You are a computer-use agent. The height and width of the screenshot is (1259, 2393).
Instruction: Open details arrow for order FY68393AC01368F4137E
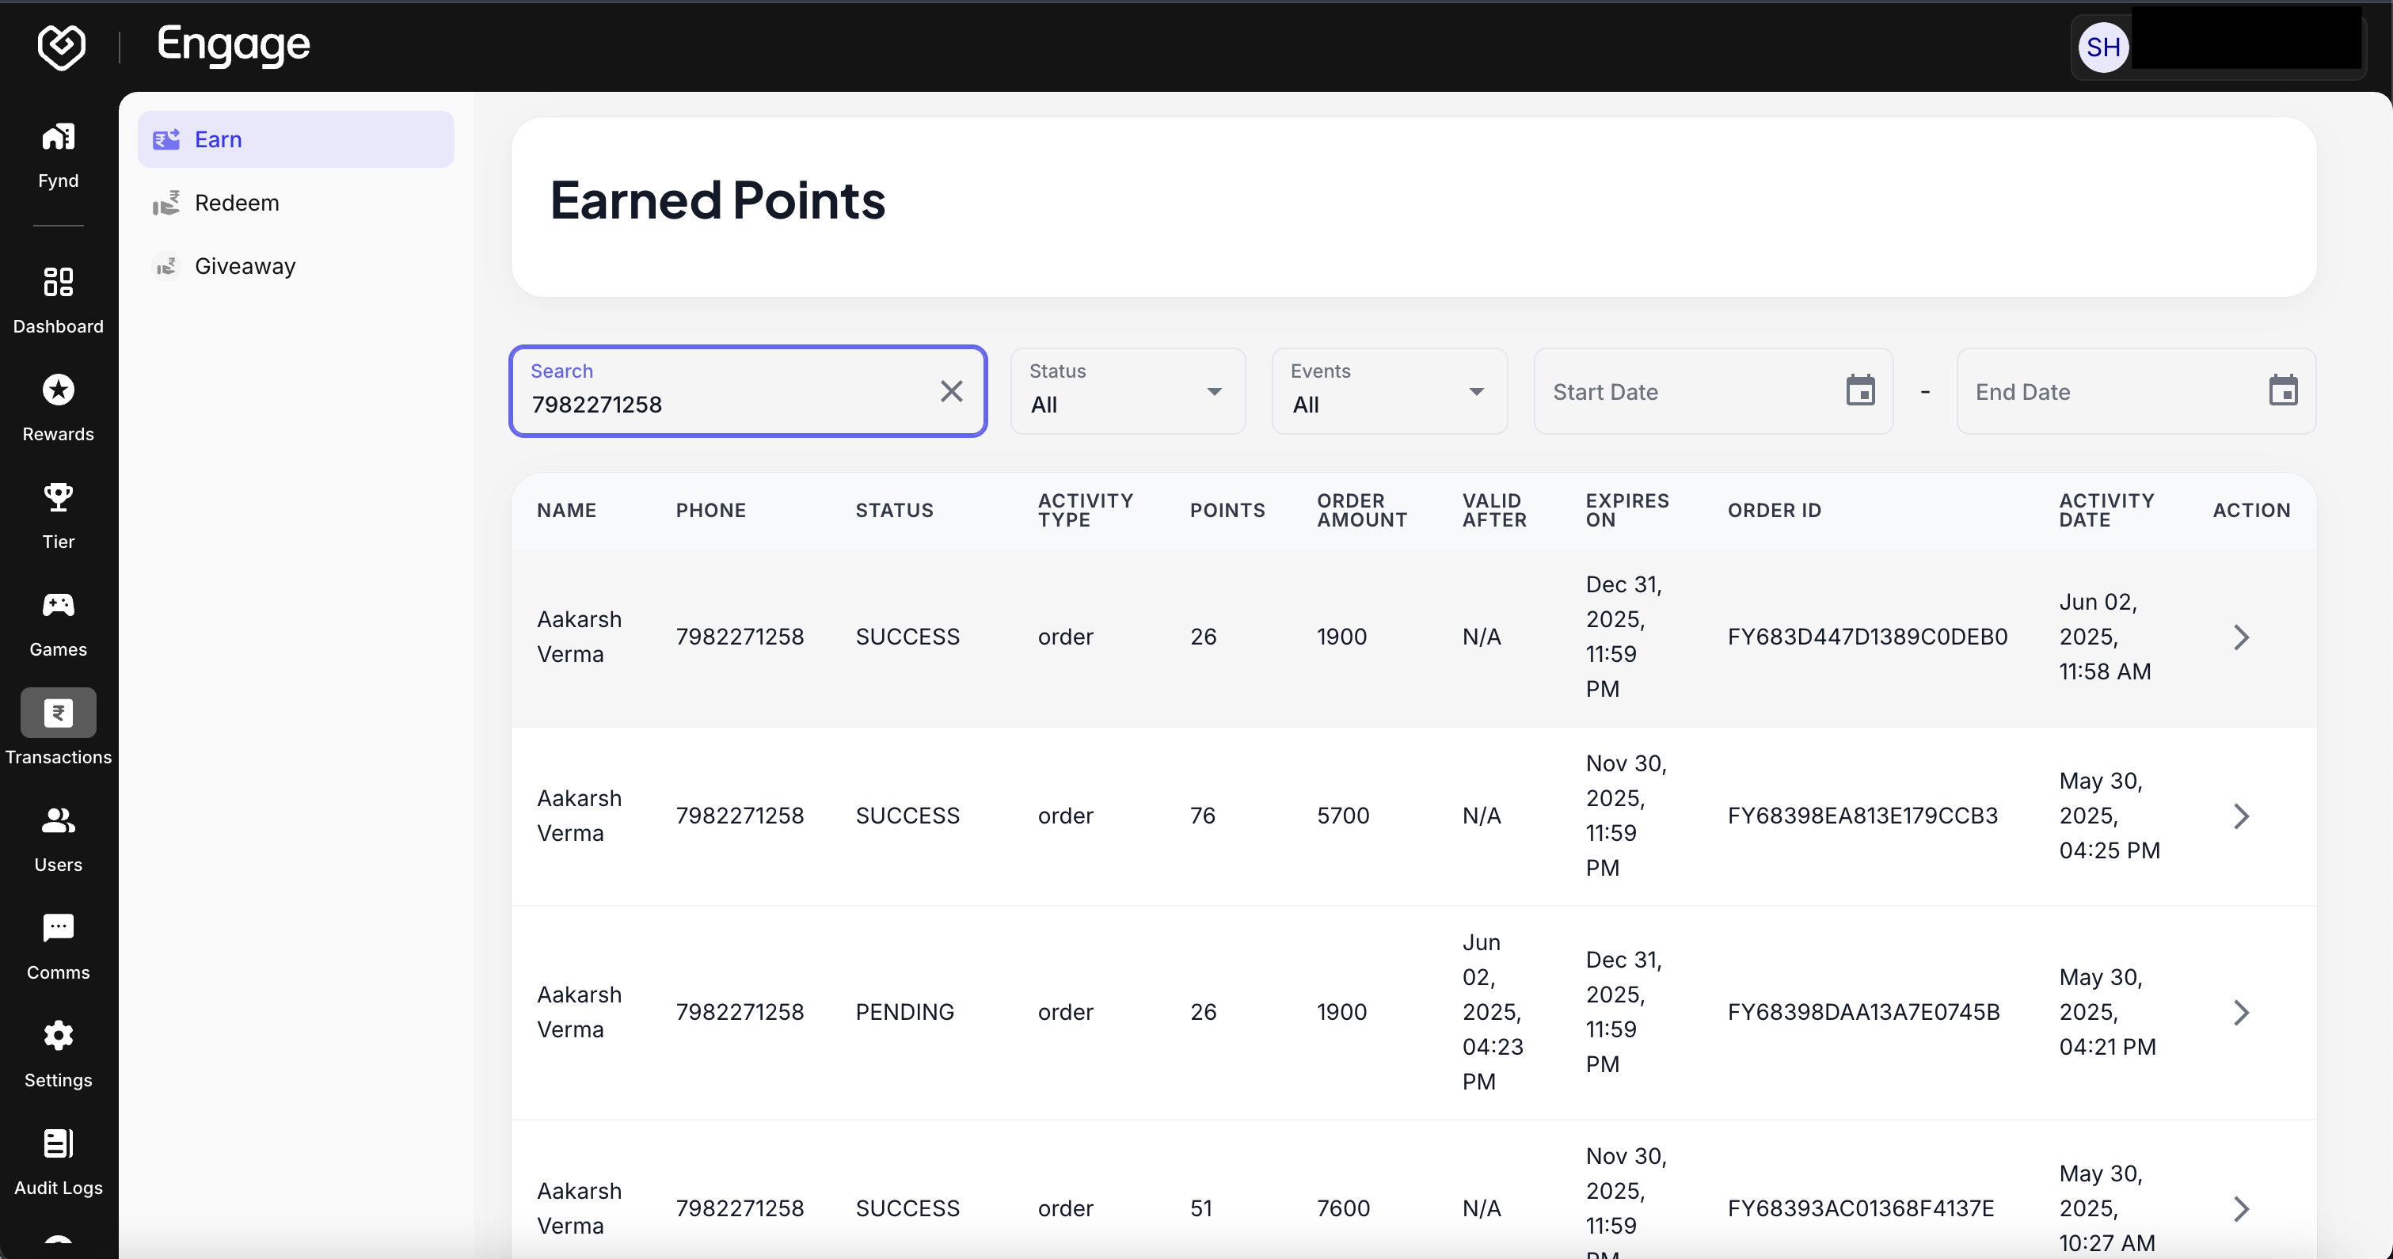coord(2241,1209)
